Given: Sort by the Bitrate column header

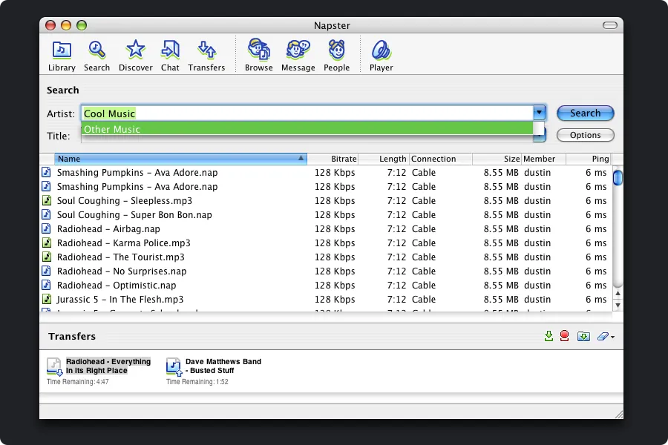Looking at the screenshot, I should (333, 159).
